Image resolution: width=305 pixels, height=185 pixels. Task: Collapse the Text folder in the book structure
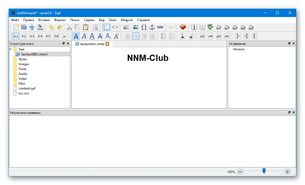(11, 49)
